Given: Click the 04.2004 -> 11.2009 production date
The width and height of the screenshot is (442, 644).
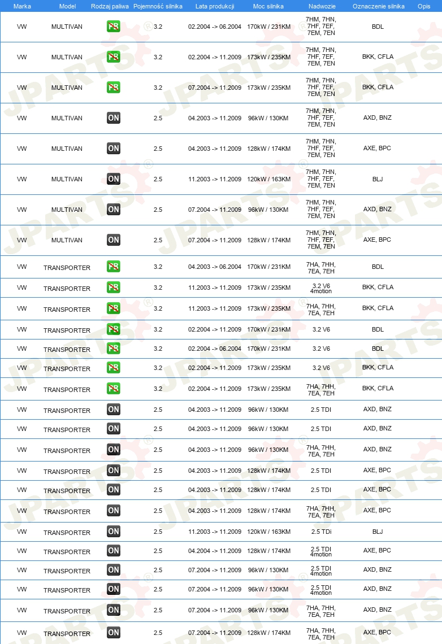Looking at the screenshot, I should (x=215, y=551).
